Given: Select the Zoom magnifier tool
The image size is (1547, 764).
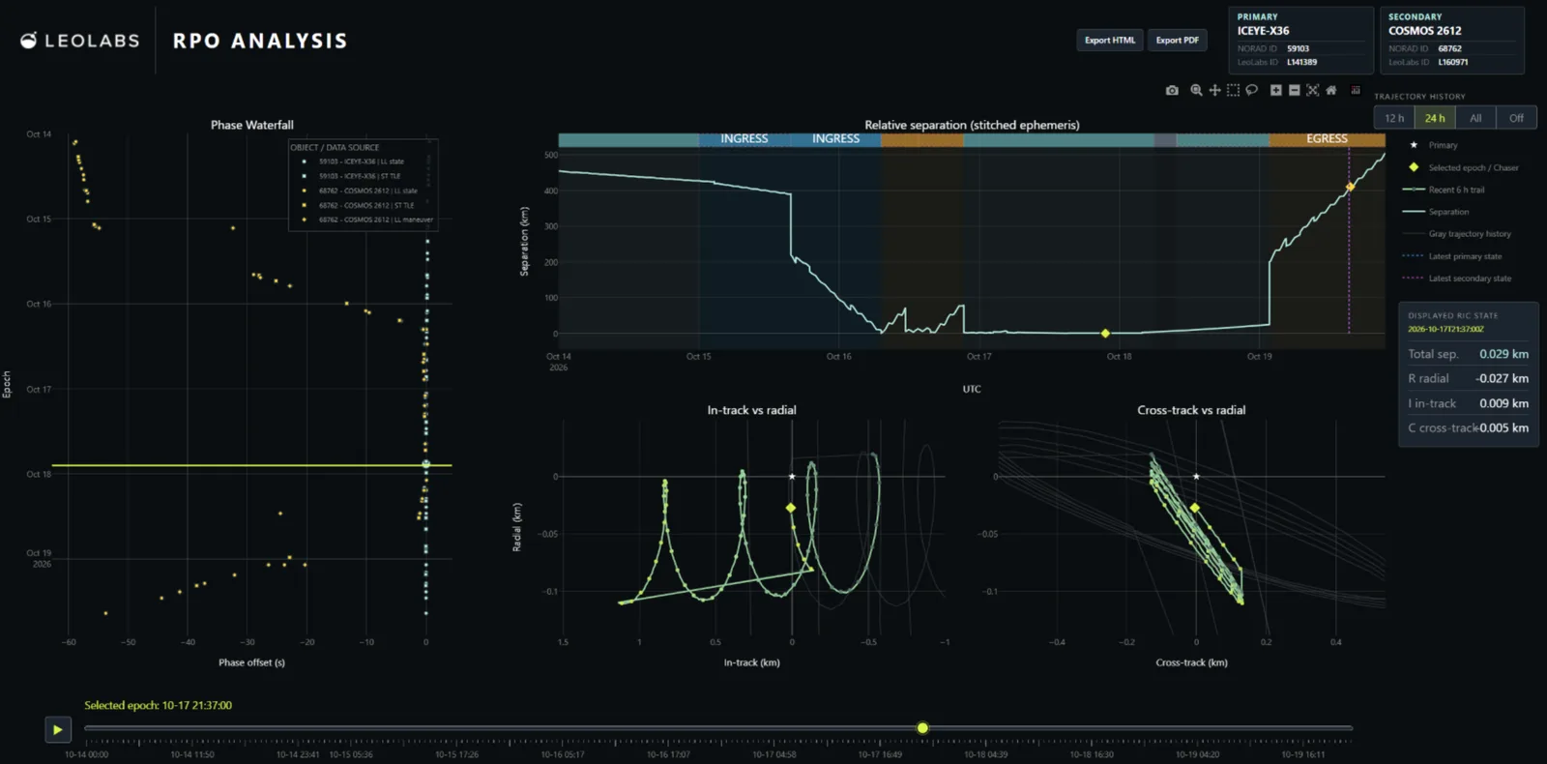Looking at the screenshot, I should click(x=1196, y=90).
